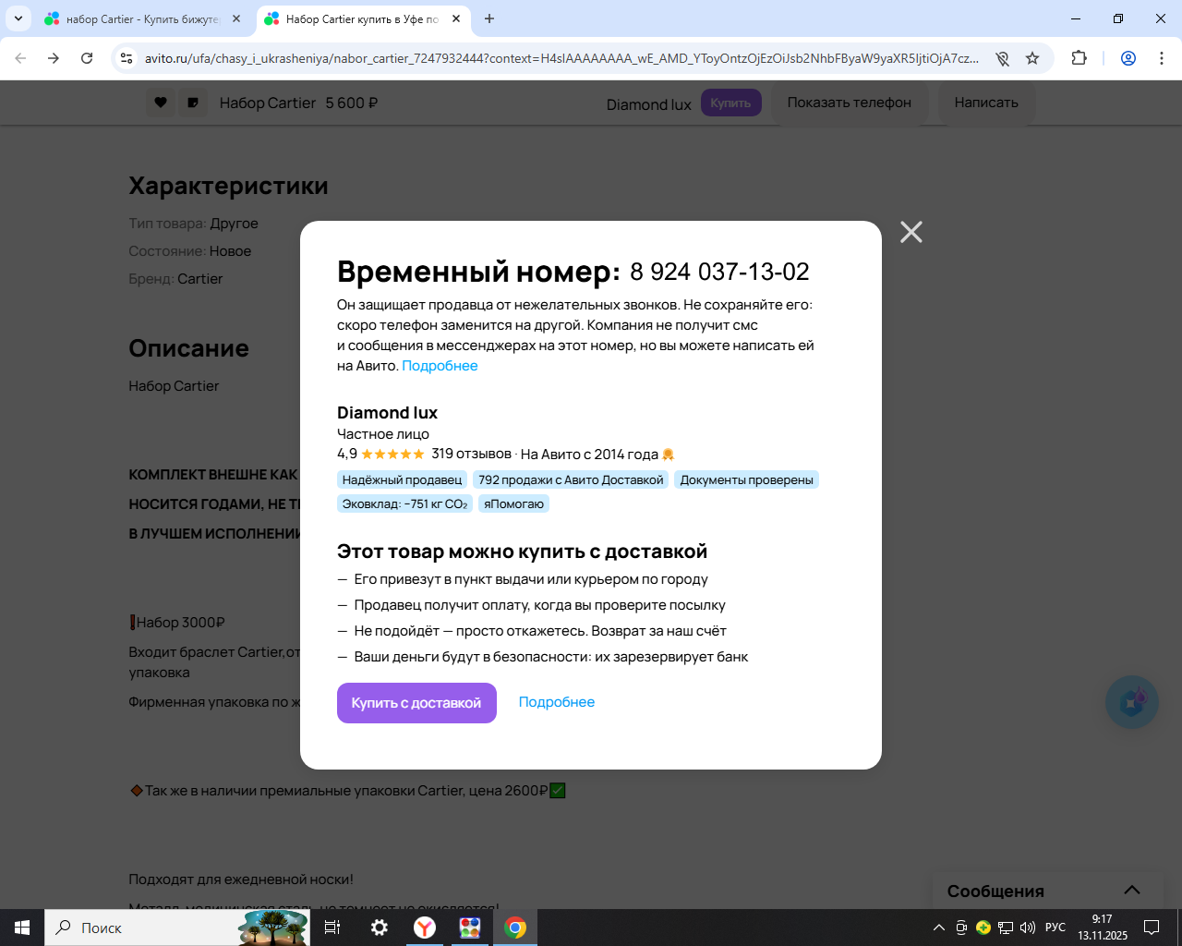1182x946 pixels.
Task: Click 'Документы проверены' badge
Action: [747, 479]
